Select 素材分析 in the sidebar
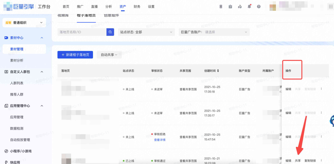334x164 pixels. click(x=17, y=61)
